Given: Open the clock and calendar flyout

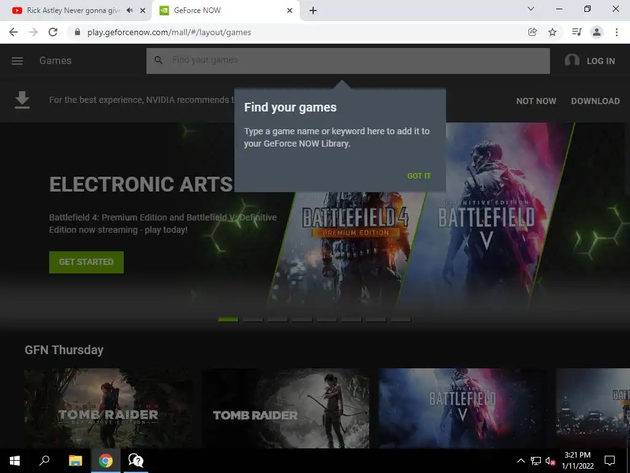Looking at the screenshot, I should pyautogui.click(x=577, y=461).
